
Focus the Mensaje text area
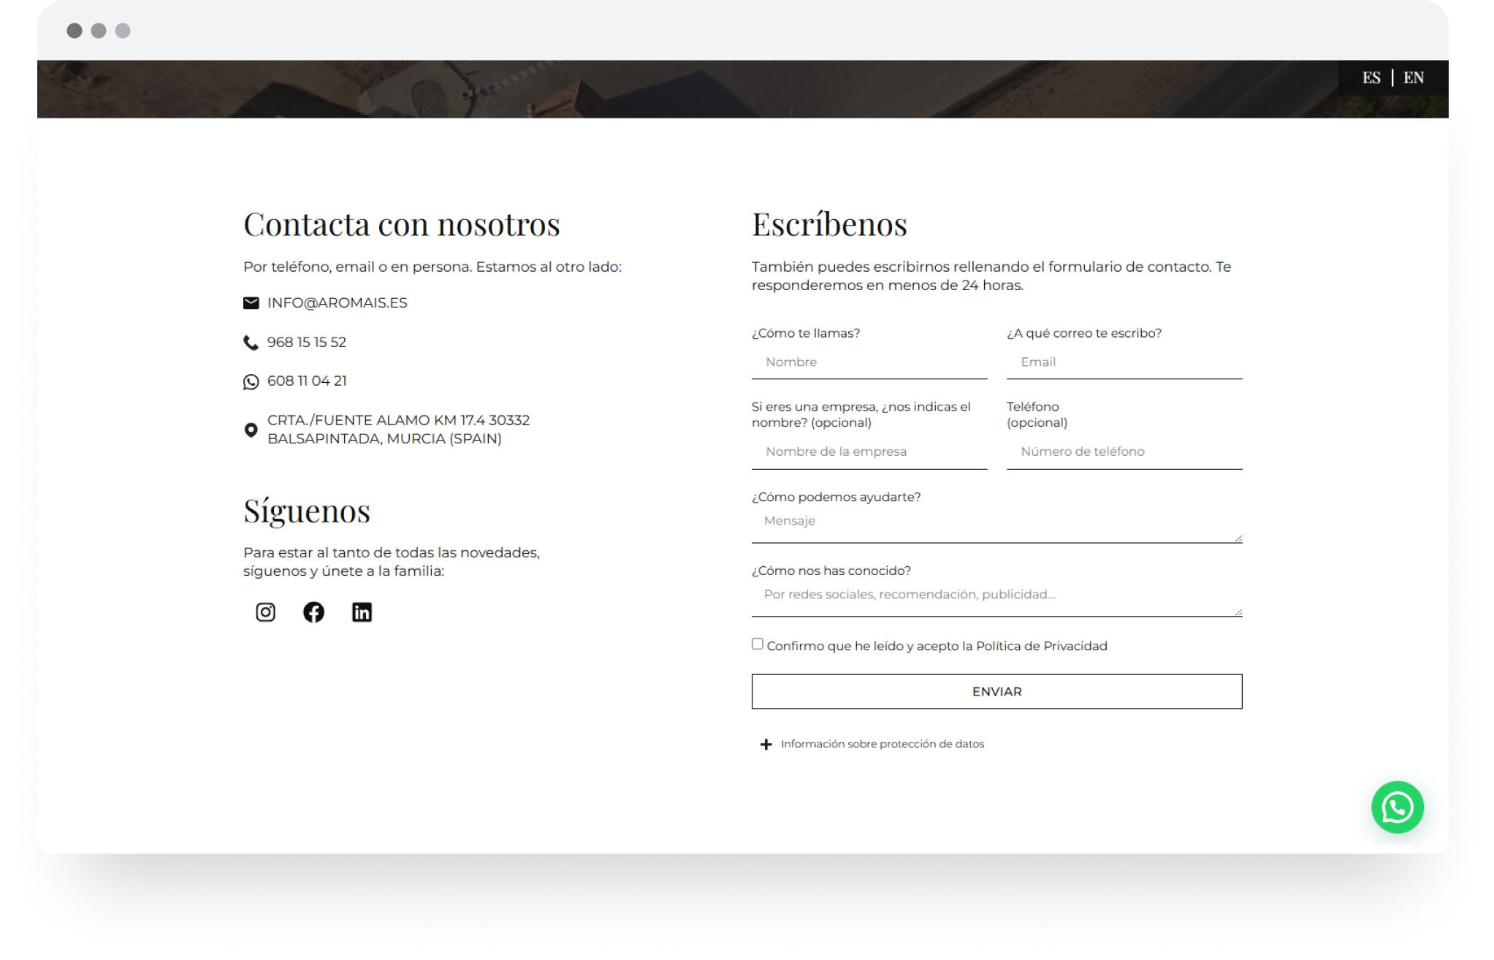pos(996,526)
